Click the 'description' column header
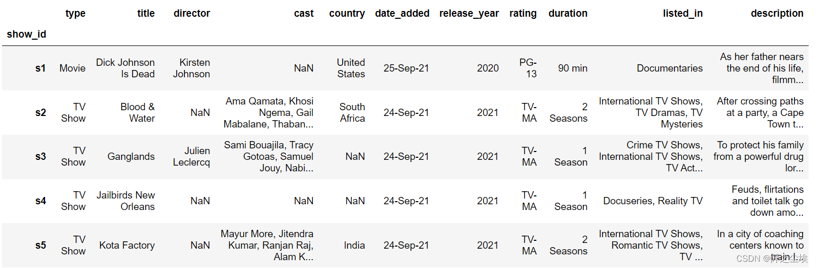 pyautogui.click(x=777, y=14)
